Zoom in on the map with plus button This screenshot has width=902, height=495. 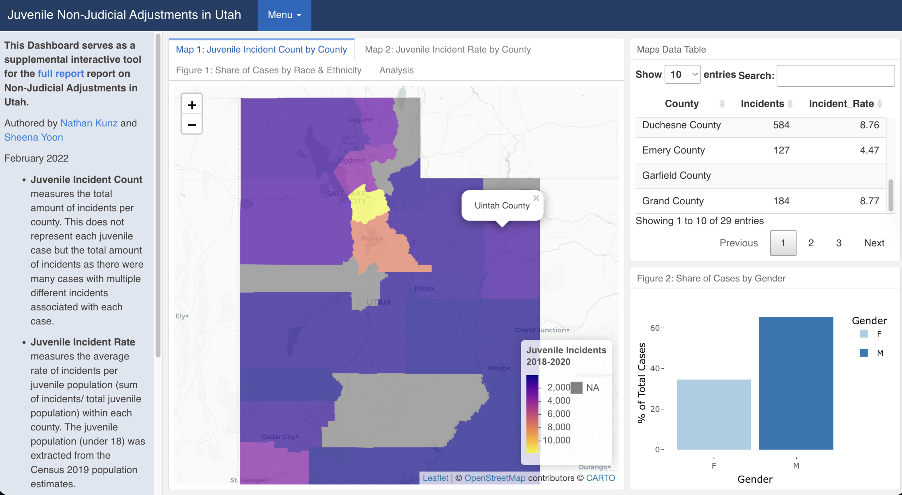[192, 105]
